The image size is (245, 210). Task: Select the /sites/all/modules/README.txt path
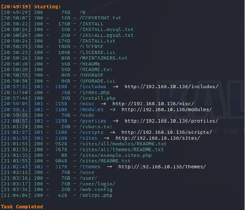pos(123,144)
